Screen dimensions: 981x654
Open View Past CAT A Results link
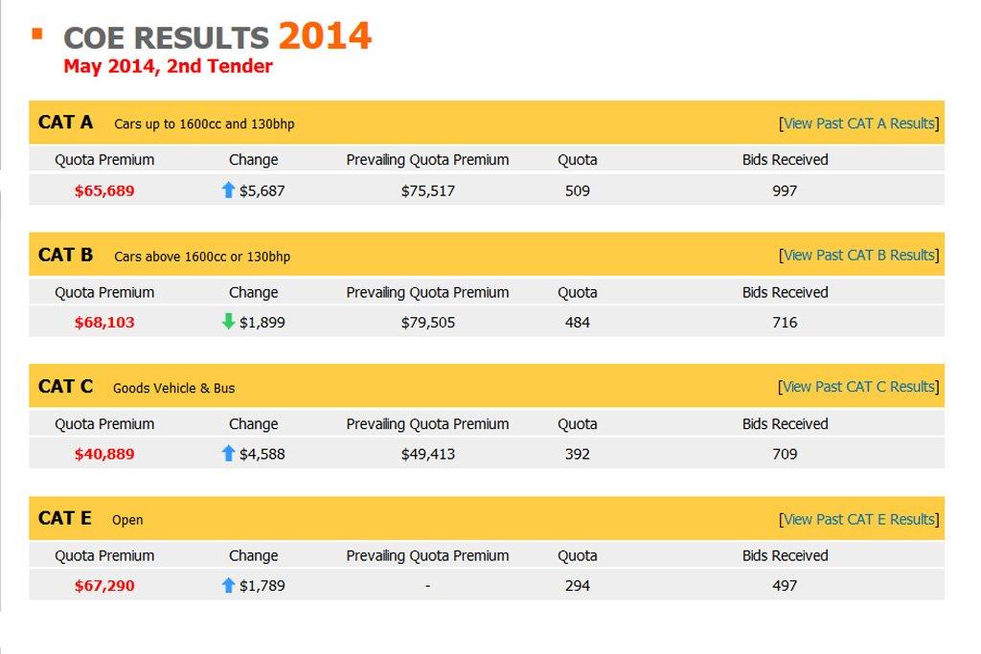(x=859, y=123)
